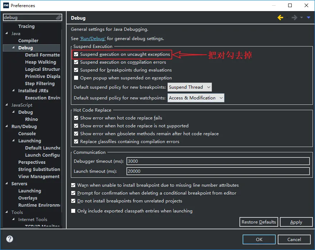Select Execution Environments tree item
Viewport: 315px width, 250px height.
tap(43, 98)
